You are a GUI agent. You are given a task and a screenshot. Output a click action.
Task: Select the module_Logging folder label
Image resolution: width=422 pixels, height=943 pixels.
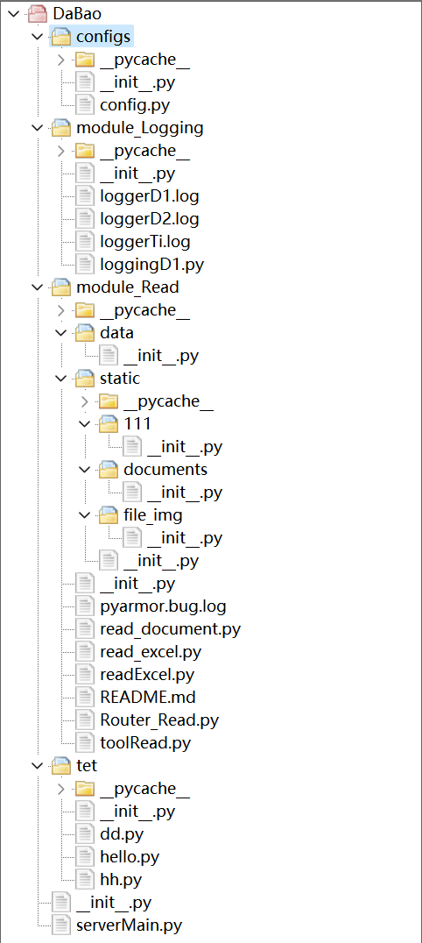point(139,128)
